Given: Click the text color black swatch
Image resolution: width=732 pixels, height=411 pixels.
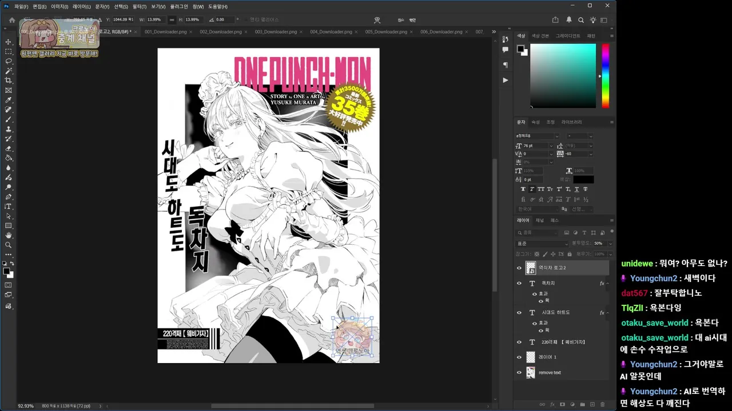Looking at the screenshot, I should [584, 180].
